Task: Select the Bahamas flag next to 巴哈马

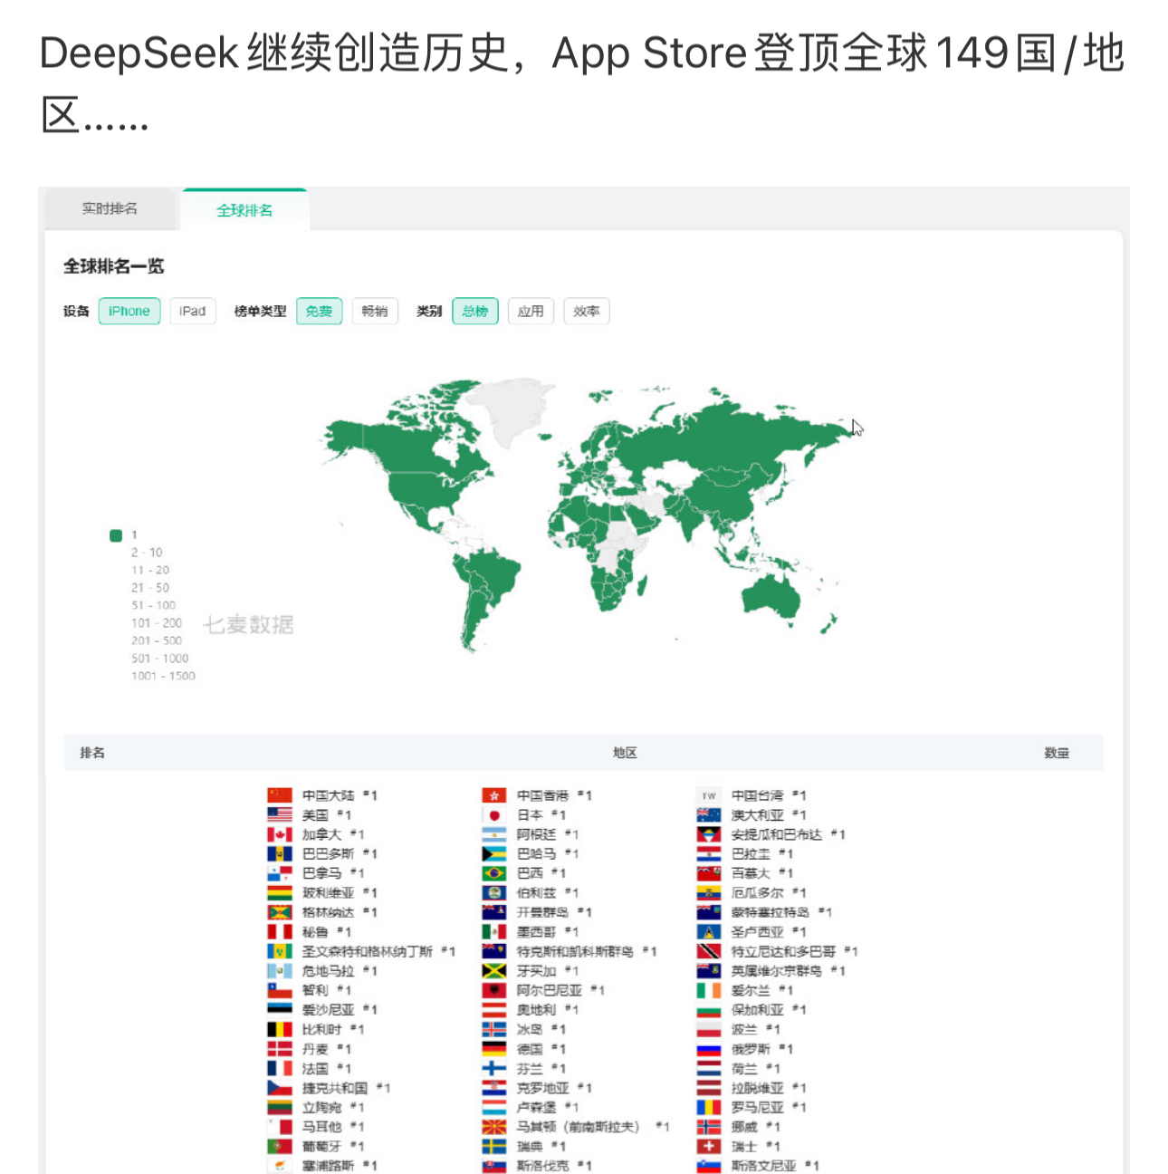Action: [494, 854]
